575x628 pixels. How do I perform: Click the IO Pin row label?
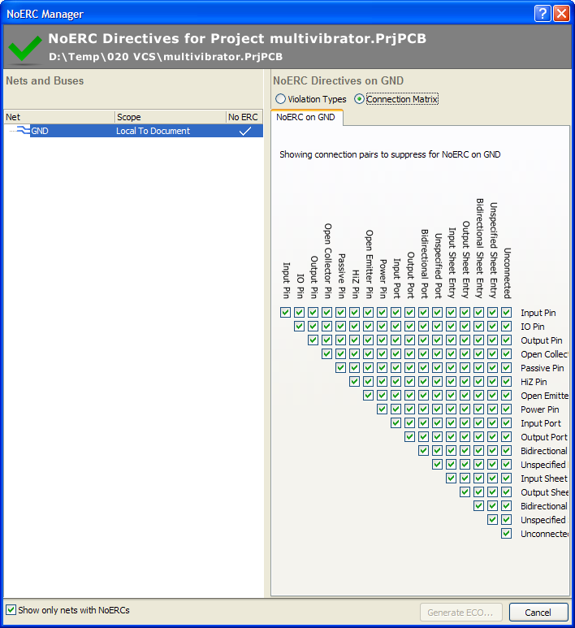533,327
